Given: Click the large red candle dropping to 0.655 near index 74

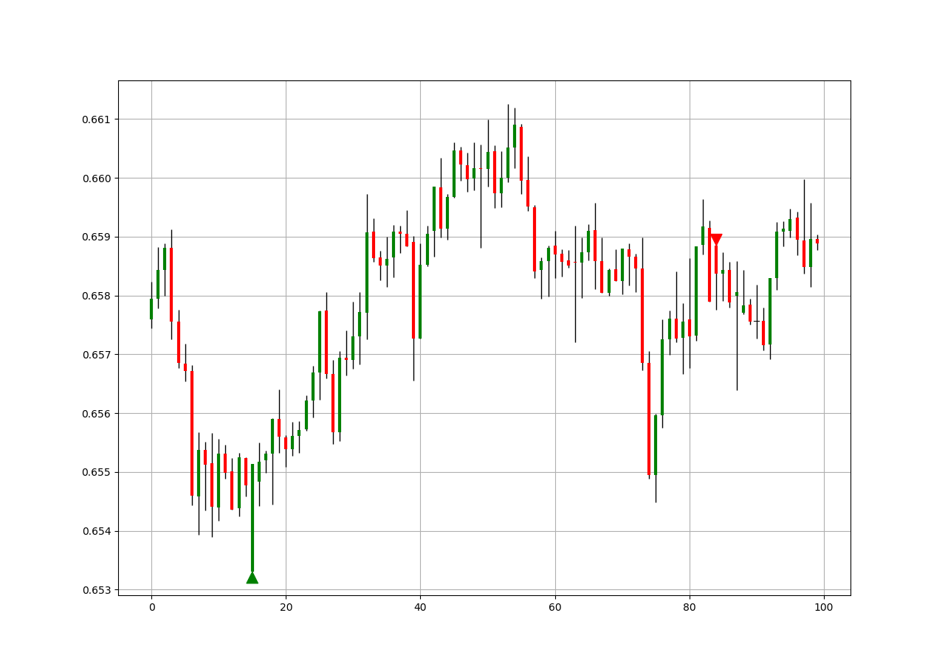Looking at the screenshot, I should point(649,418).
